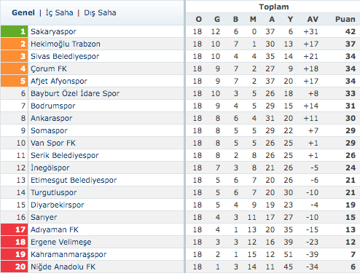This screenshot has width=360, height=276.
Task: Open Serik Belediyespor team page
Action: 65,155
